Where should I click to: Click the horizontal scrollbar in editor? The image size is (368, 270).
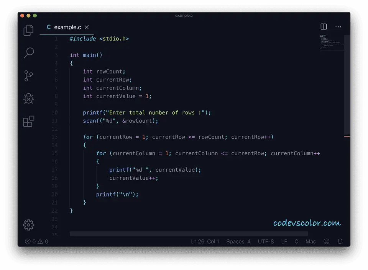[189, 234]
